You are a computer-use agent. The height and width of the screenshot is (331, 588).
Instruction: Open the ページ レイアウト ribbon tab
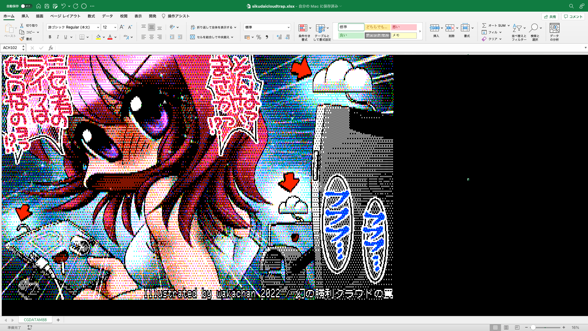tap(65, 16)
